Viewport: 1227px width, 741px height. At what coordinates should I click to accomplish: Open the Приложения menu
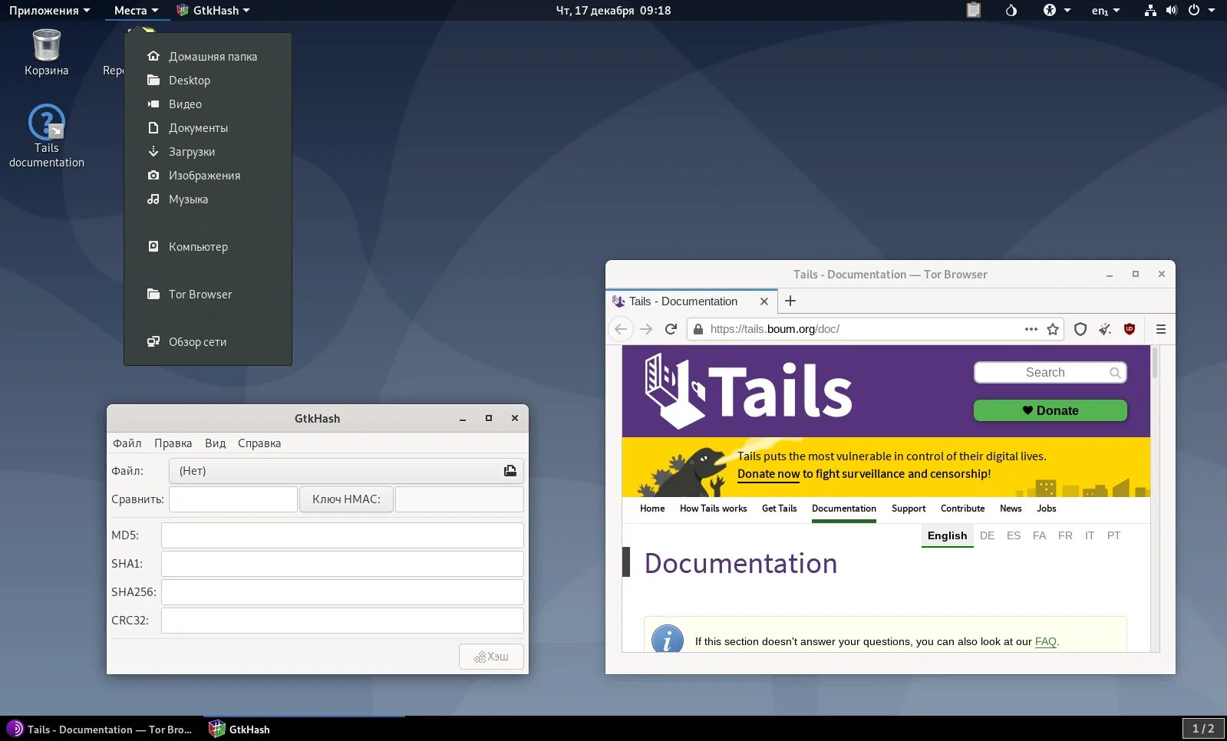[49, 10]
